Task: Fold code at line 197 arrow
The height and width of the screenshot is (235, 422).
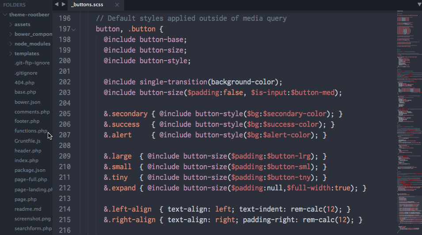Action: pos(74,29)
